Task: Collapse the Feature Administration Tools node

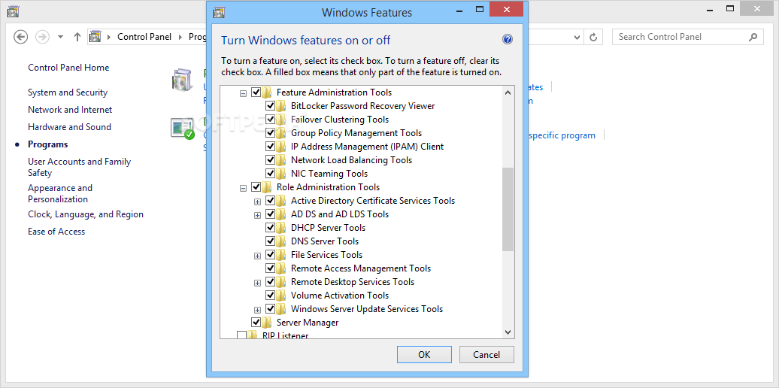Action: pos(243,93)
